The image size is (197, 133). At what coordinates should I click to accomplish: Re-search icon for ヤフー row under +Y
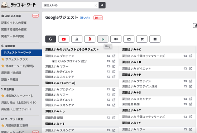(185, 129)
